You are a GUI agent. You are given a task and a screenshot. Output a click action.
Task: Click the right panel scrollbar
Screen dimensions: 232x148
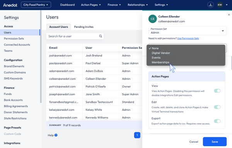[x=231, y=63]
